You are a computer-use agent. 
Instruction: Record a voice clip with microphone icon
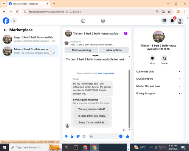click(x=66, y=136)
